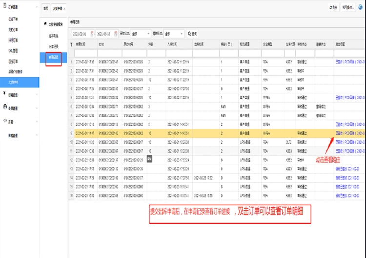The height and width of the screenshot is (258, 366).
Task: Open the start date calendar picker icon
Action: pos(92,34)
